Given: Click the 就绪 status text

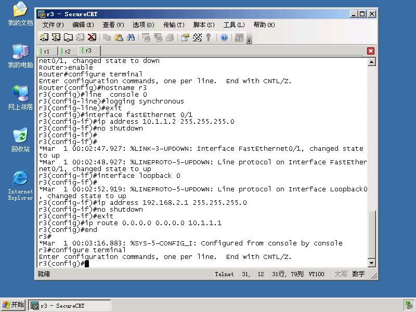Looking at the screenshot, I should tap(44, 274).
